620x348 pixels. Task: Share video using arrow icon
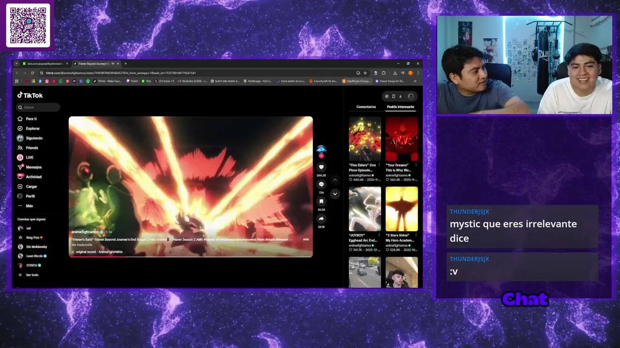click(x=321, y=219)
